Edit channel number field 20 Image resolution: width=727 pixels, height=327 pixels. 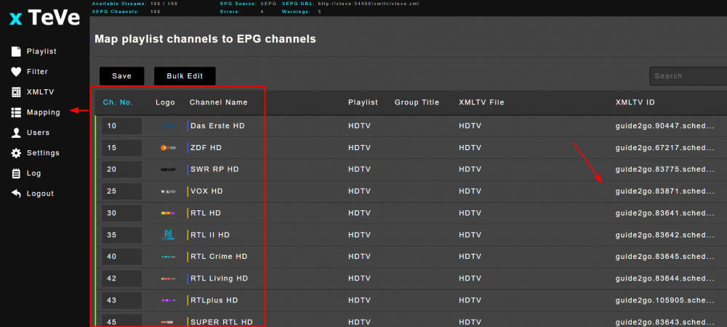[x=122, y=169]
